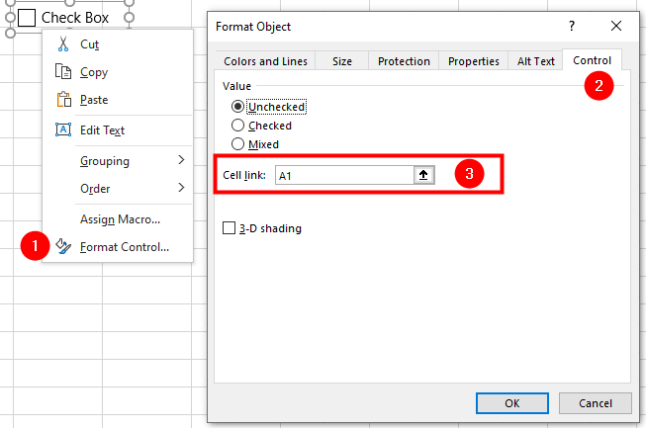The height and width of the screenshot is (428, 646).
Task: Click the Copy pages icon
Action: click(x=63, y=71)
